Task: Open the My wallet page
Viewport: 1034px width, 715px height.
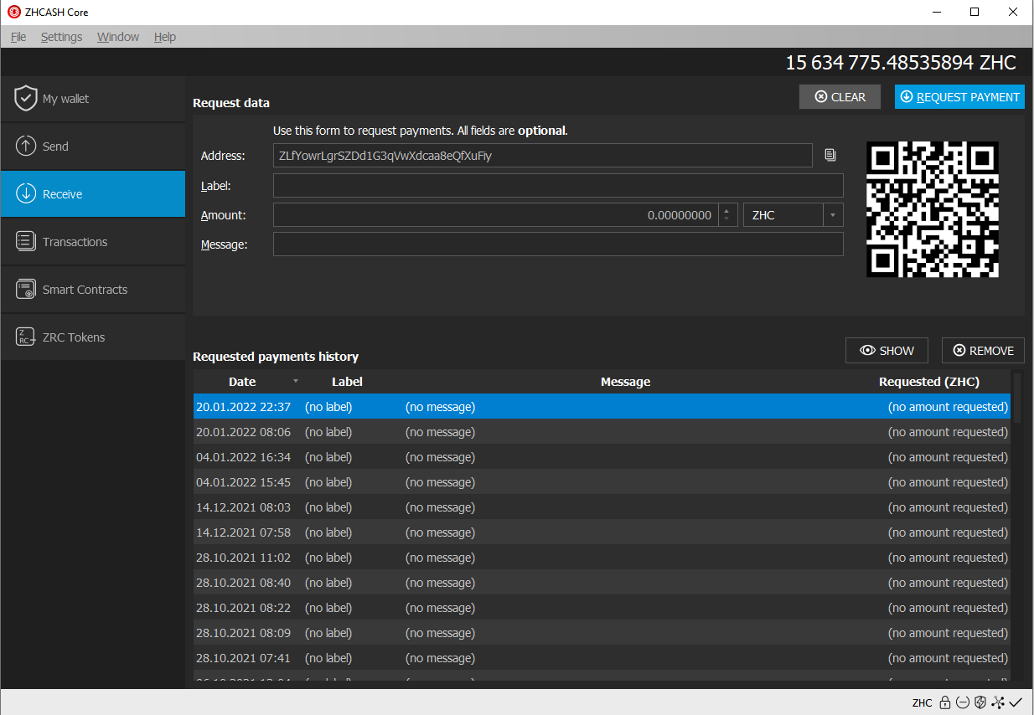Action: tap(92, 99)
